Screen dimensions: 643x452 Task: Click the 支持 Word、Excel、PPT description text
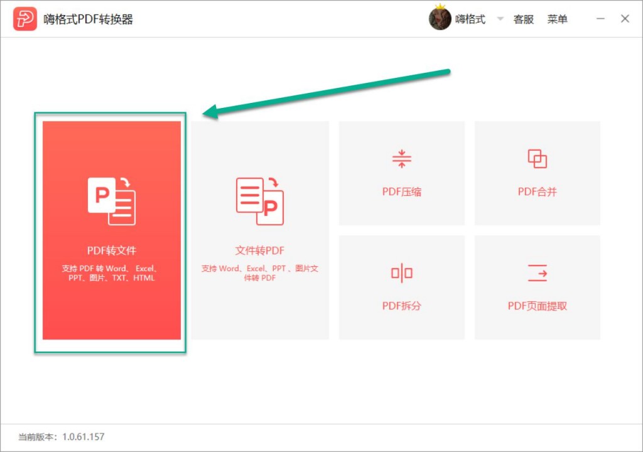click(259, 273)
